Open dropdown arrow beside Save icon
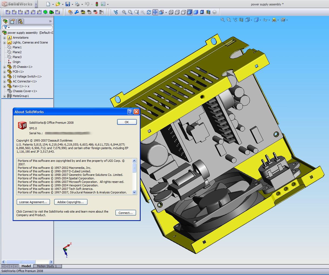The image size is (329, 275). (x=72, y=4)
